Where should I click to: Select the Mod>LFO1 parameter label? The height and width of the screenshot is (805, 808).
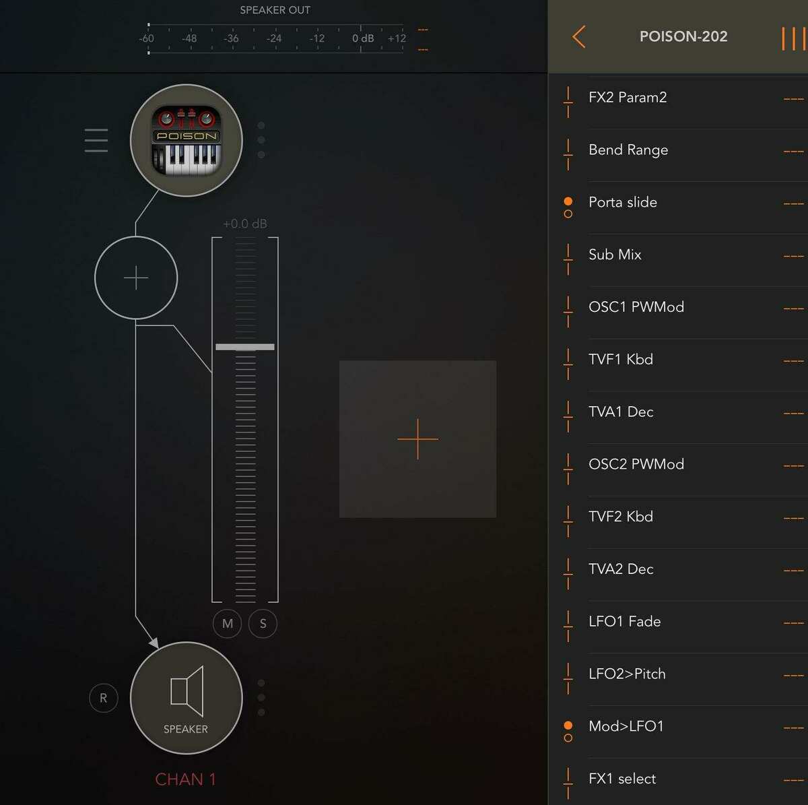(626, 726)
